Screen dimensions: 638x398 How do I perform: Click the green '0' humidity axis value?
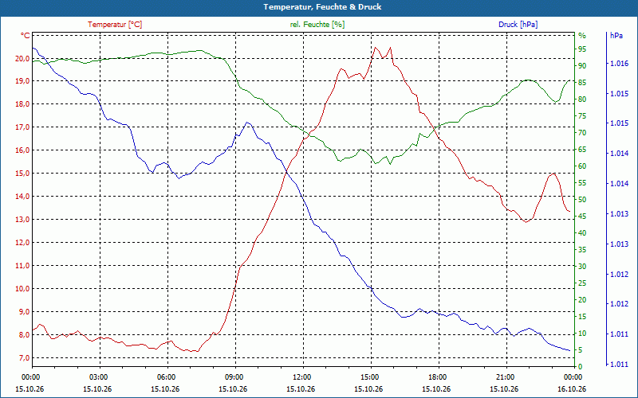pyautogui.click(x=581, y=367)
